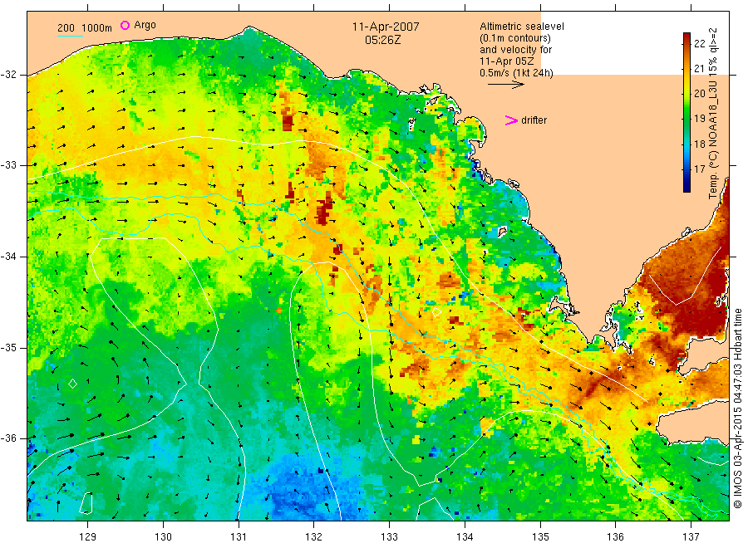This screenshot has width=748, height=548.
Task: Click the 17 label on the color scale
Action: point(699,169)
